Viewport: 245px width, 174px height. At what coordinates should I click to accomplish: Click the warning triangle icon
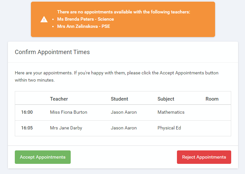pos(44,19)
